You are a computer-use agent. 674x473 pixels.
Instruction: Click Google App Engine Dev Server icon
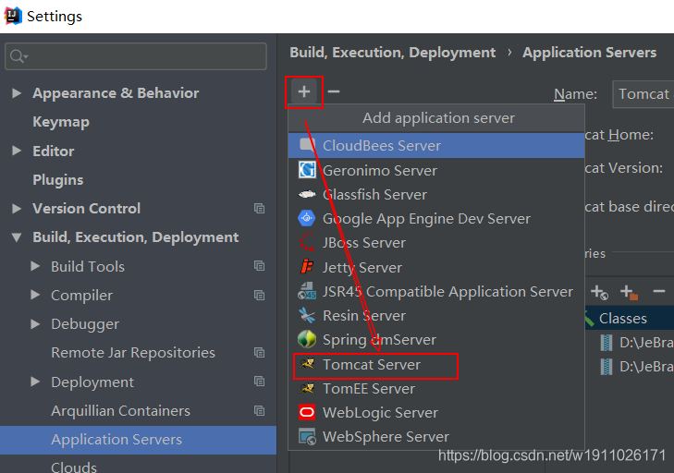pos(307,218)
